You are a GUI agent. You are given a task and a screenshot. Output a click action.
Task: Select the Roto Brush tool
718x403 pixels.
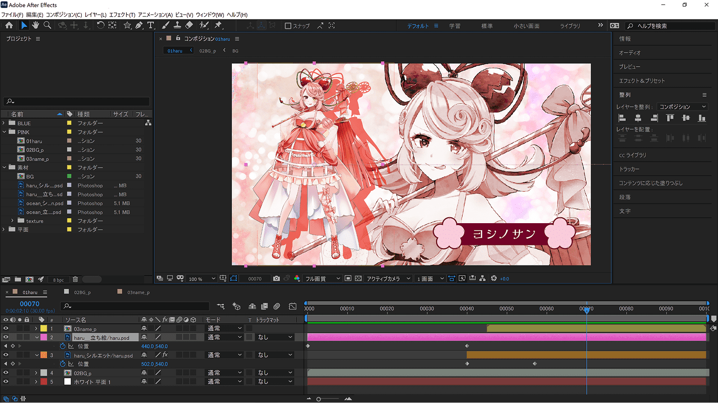coord(204,25)
